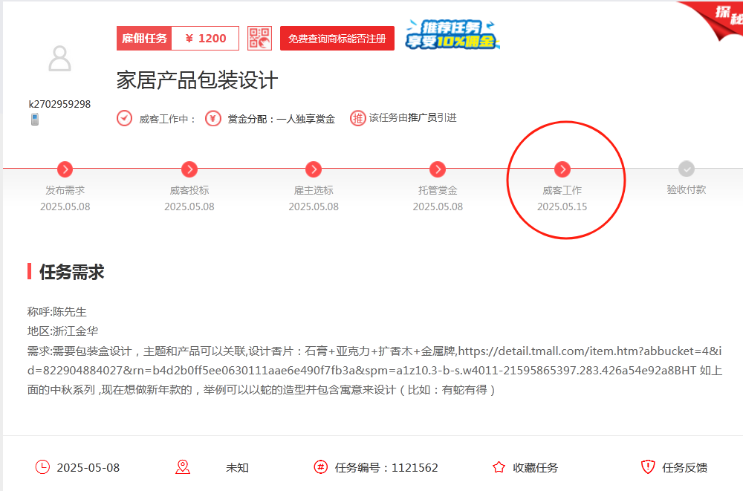Viewport: 743px width, 491px height.
Task: Click the user avatar placeholder icon
Action: (x=59, y=59)
